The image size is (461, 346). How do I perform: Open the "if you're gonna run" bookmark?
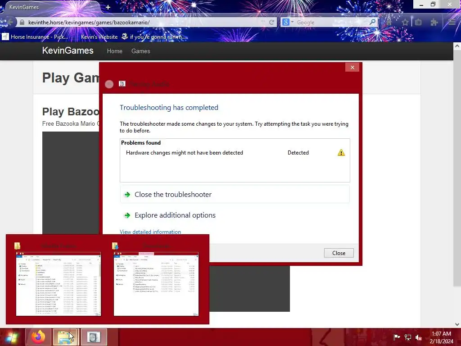pyautogui.click(x=154, y=37)
